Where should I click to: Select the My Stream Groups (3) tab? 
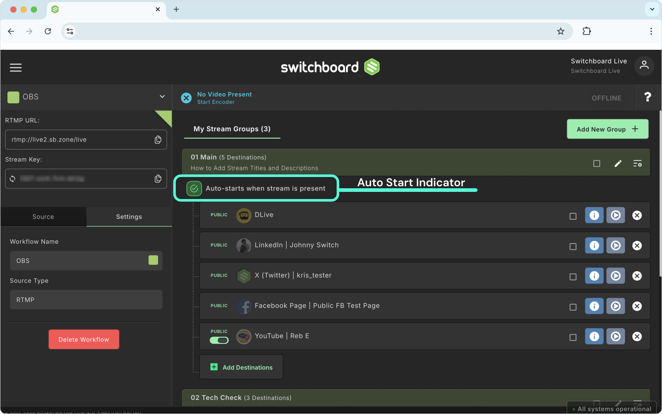(x=232, y=129)
